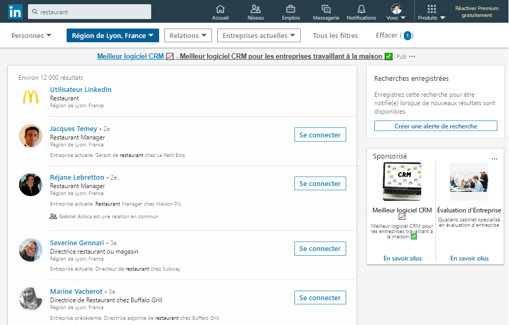Screen dimensions: 509x325
Task: Click text Directeur de restaurant chez Subway
Action: pos(138,269)
